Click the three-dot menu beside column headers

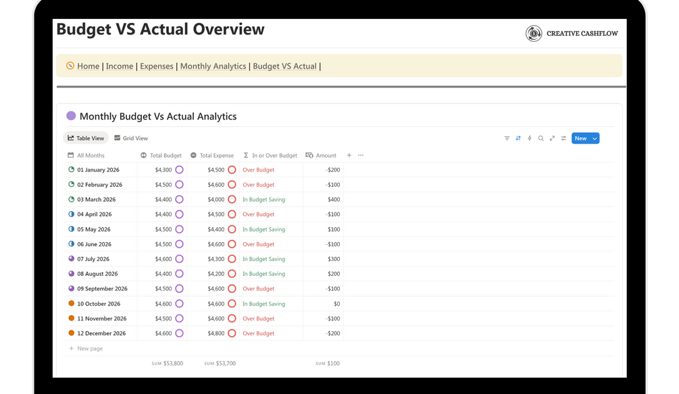[361, 155]
